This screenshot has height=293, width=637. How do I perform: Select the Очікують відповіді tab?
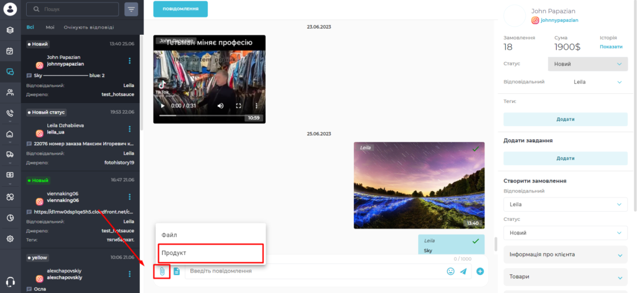point(89,27)
